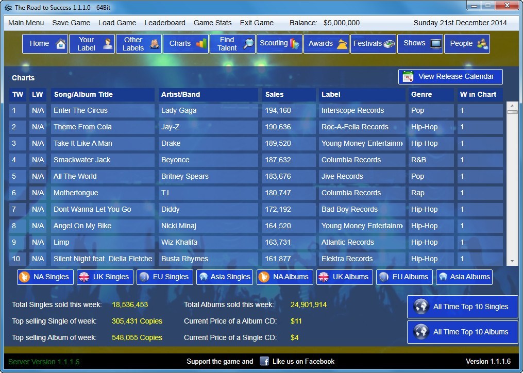The height and width of the screenshot is (373, 523).
Task: Open the Leaderboard menu item
Action: pos(165,23)
